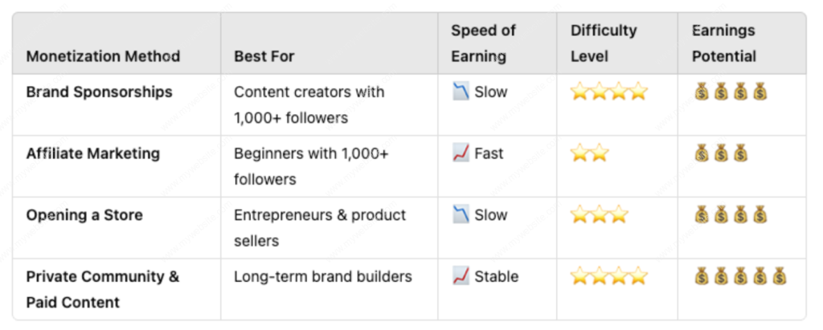The width and height of the screenshot is (823, 330).
Task: Click the money bags in Brand Sponsorships row
Action: (731, 92)
